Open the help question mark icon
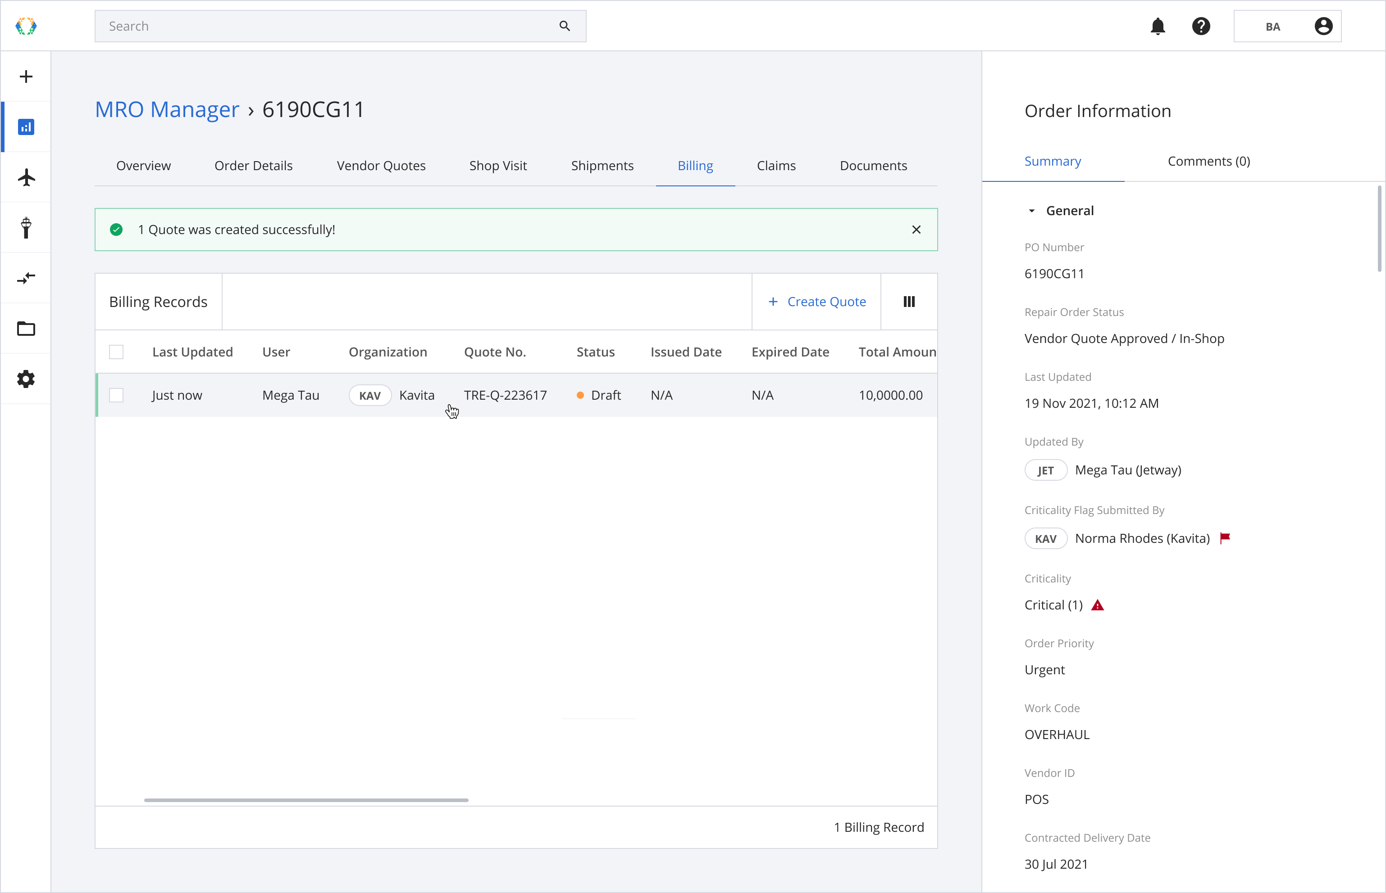The height and width of the screenshot is (893, 1386). (1201, 26)
